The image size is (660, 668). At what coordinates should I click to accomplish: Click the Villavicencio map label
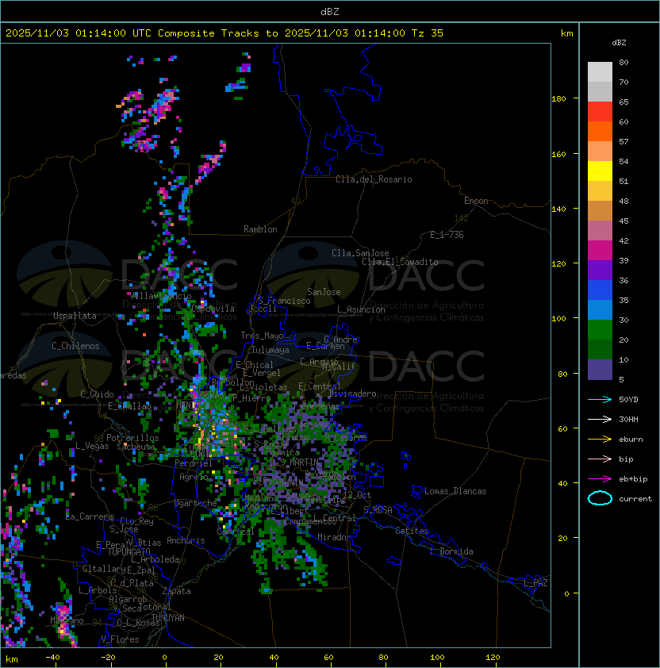[159, 296]
